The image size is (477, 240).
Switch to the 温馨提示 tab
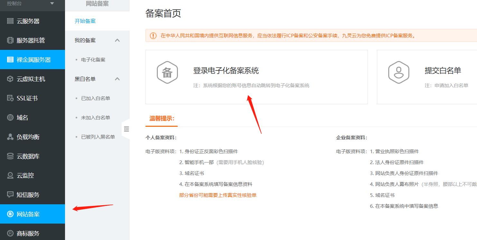pyautogui.click(x=161, y=118)
